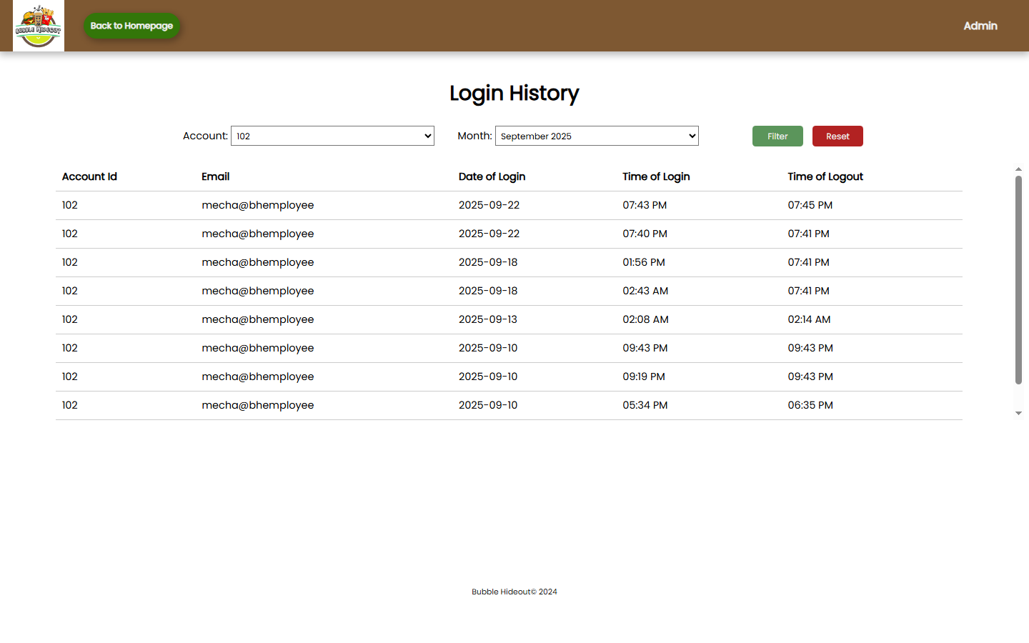Click the Bubble Hideout footer copyright text
1029x643 pixels.
pyautogui.click(x=514, y=592)
